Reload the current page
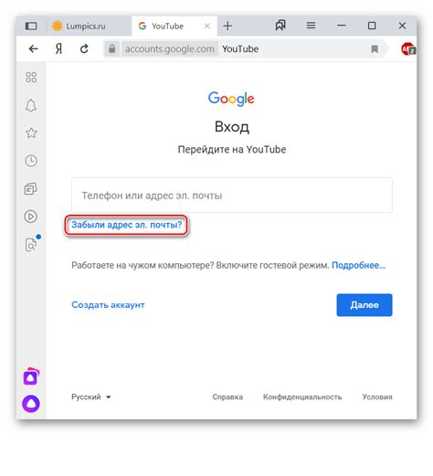 click(84, 48)
